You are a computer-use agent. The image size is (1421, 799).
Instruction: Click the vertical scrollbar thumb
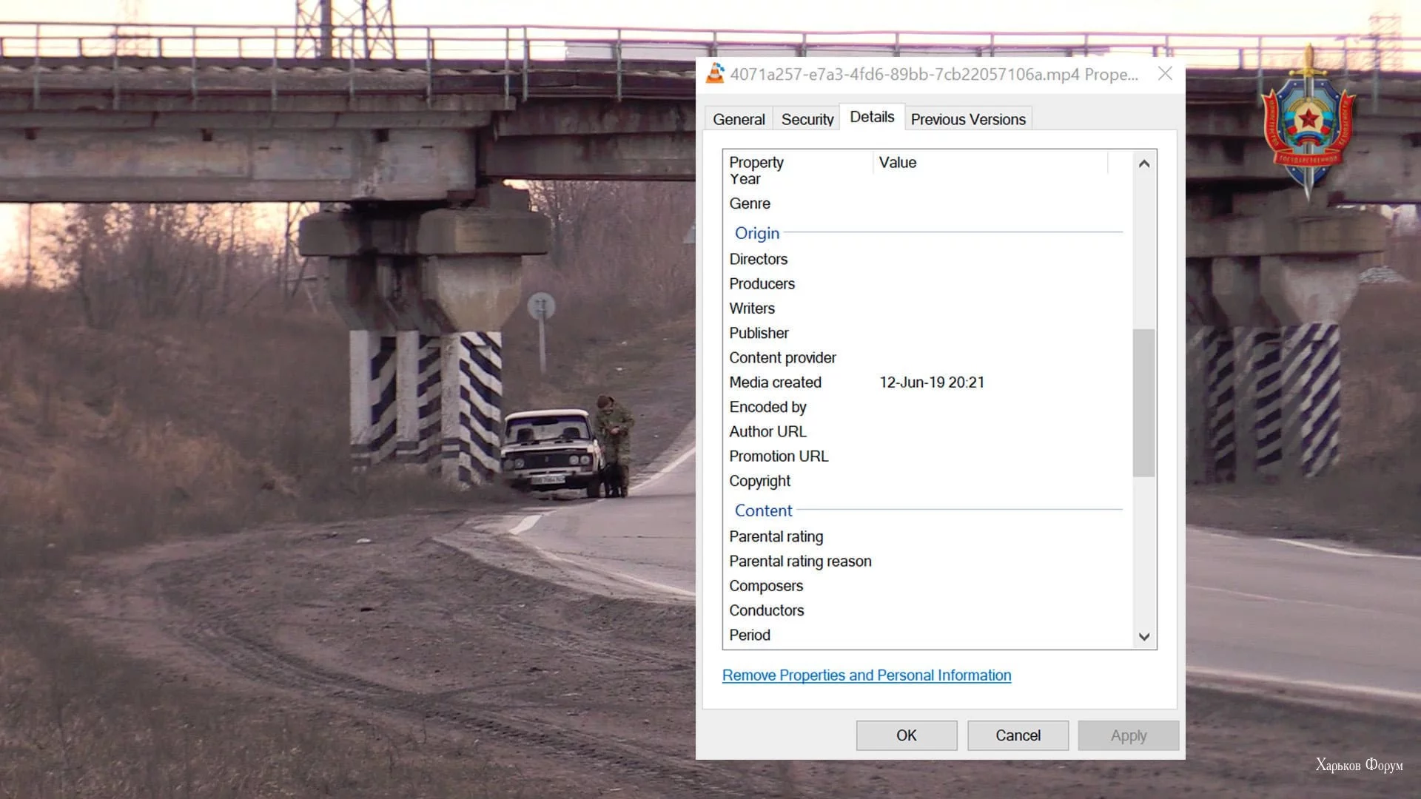(1144, 403)
